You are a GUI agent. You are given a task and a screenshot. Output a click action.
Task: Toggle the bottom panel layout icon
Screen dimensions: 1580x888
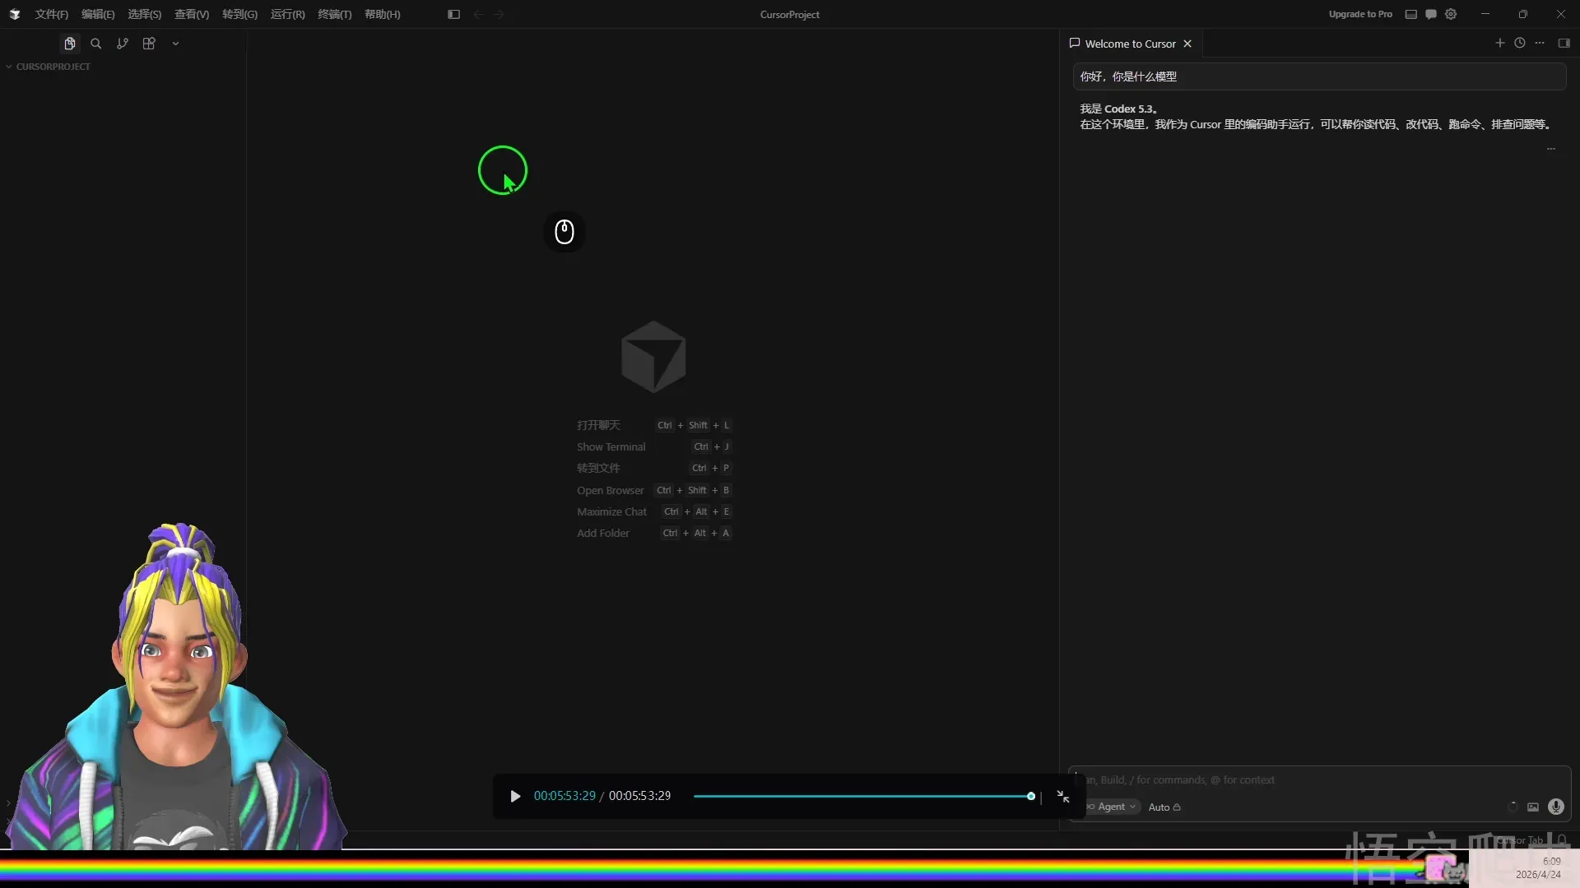point(1411,14)
